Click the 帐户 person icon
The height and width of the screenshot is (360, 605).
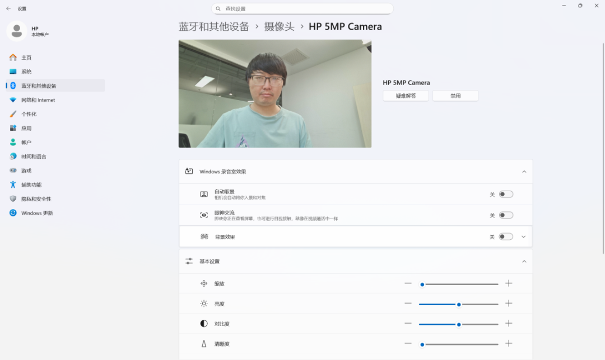[x=13, y=142]
